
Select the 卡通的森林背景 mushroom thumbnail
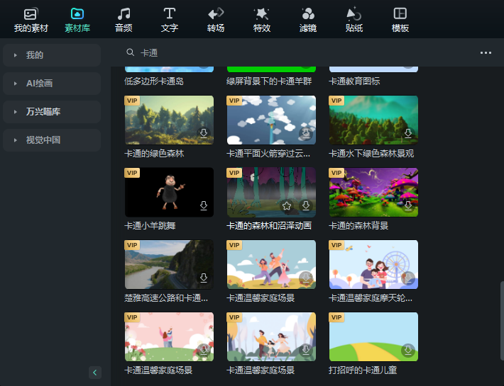pyautogui.click(x=373, y=192)
